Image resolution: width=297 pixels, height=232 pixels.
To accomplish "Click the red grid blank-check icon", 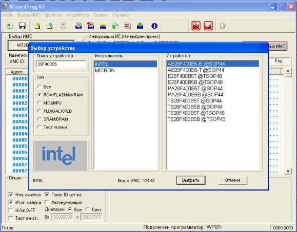I will [128, 26].
